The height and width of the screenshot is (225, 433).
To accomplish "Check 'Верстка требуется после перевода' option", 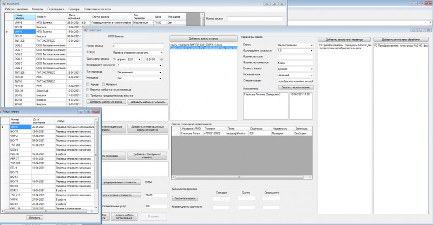I will click(89, 89).
